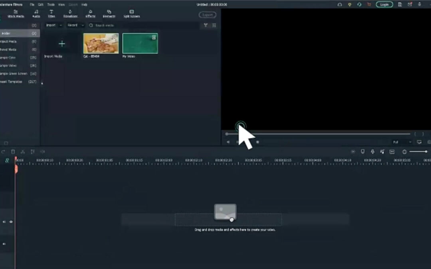Click the timeline zoom slider
The image size is (431, 269).
(418, 152)
